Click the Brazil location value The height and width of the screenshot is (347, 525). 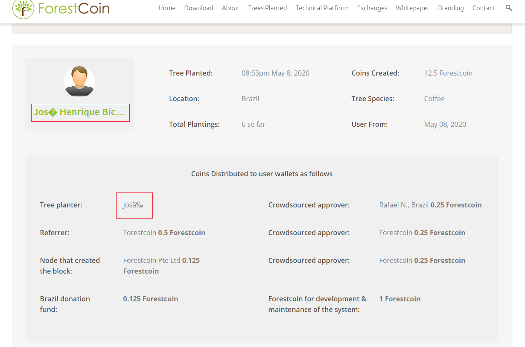tap(250, 99)
